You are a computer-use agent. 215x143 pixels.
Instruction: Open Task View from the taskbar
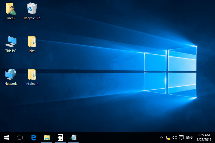click(20, 138)
